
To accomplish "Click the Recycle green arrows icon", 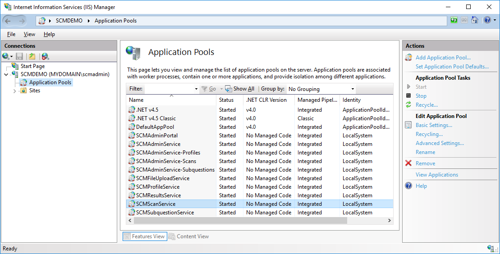I will click(x=408, y=104).
